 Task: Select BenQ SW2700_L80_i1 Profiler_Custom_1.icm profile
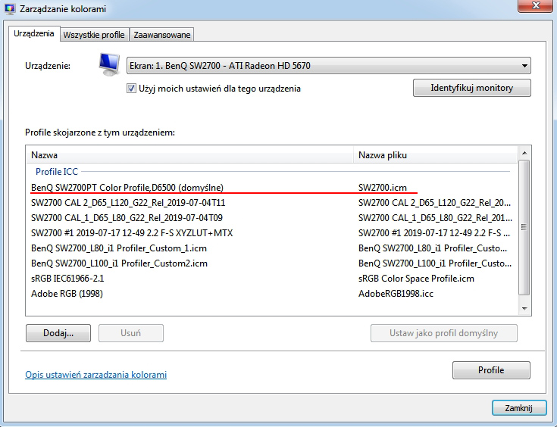(x=272, y=248)
